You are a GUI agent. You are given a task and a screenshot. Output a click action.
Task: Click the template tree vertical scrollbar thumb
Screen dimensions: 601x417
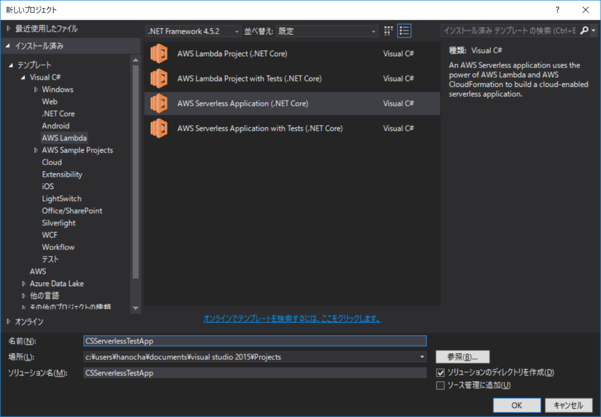pyautogui.click(x=136, y=171)
